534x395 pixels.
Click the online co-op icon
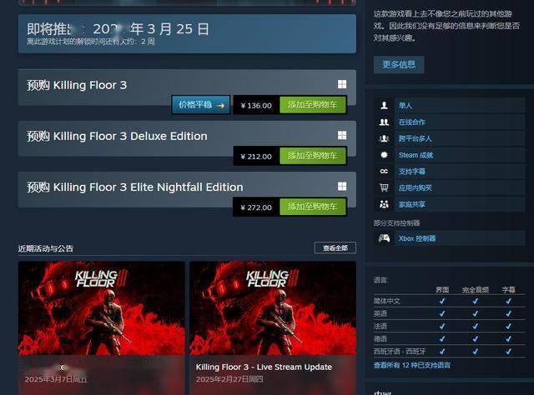pos(384,122)
